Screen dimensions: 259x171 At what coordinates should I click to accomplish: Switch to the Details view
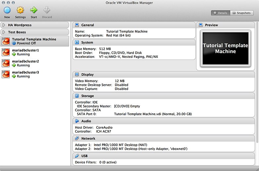pos(221,13)
